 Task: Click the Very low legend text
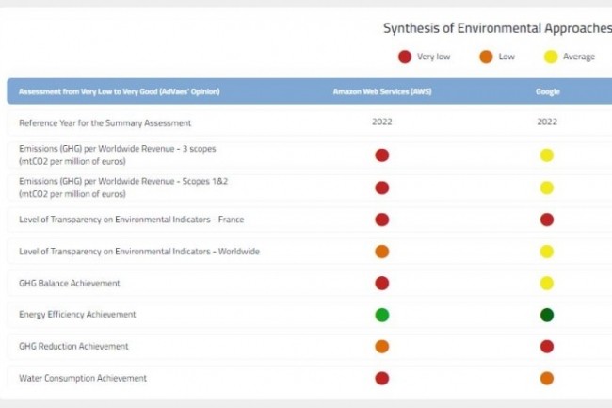(434, 57)
